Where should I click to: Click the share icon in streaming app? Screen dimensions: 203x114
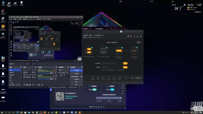141,36
